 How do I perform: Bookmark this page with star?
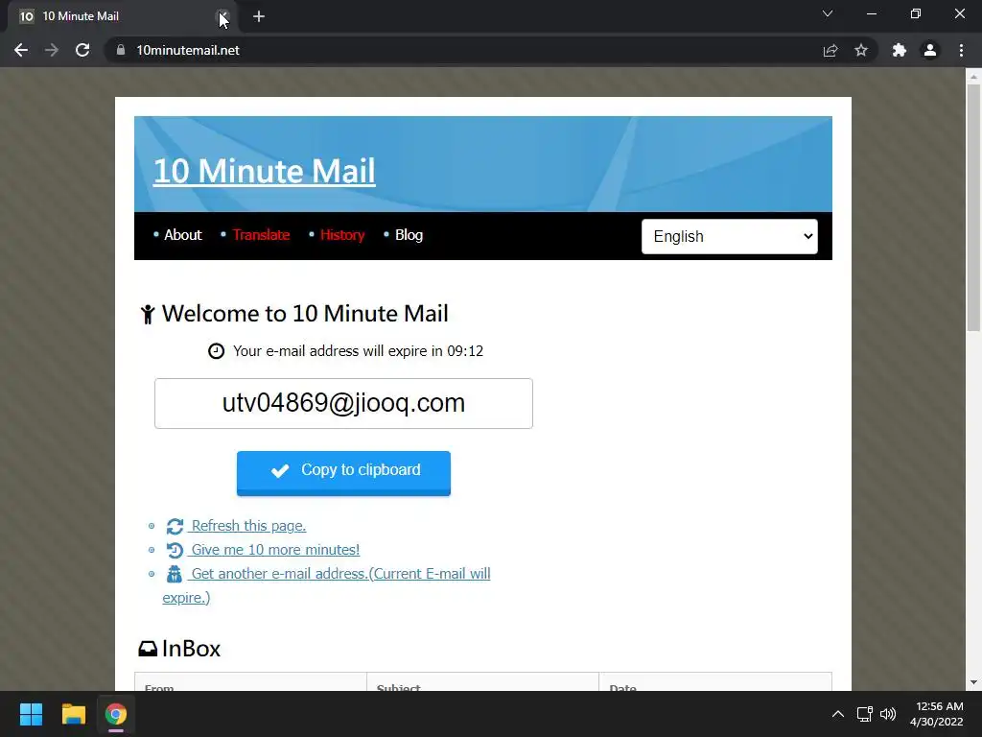click(861, 50)
